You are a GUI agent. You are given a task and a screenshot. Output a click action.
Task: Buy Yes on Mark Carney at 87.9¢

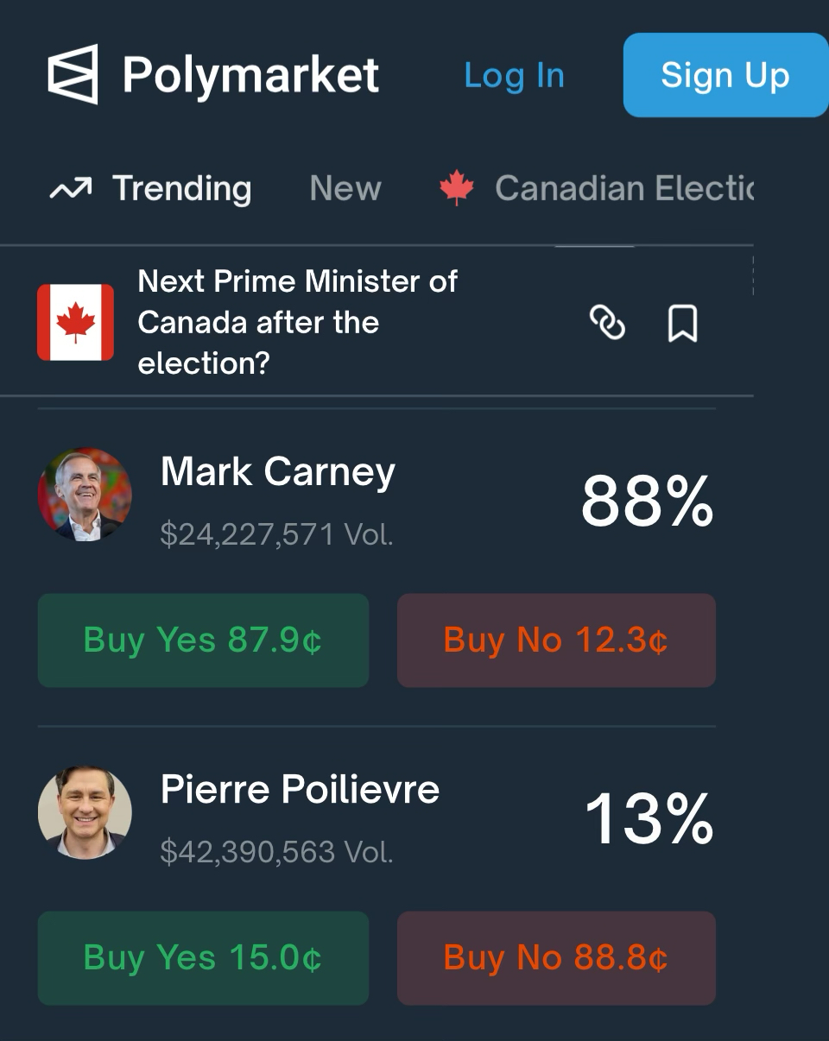click(x=203, y=640)
